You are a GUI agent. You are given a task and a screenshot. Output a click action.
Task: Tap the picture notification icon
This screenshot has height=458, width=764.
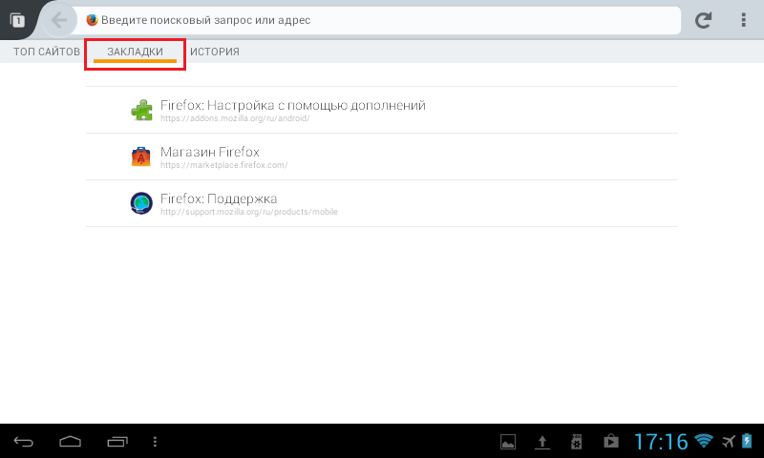(508, 442)
